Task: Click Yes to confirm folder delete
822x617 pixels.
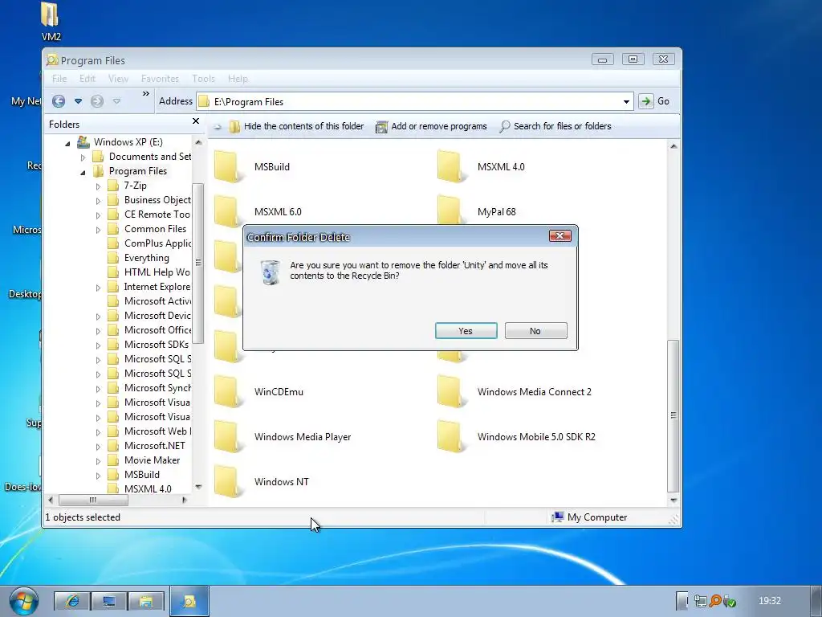Action: click(466, 330)
